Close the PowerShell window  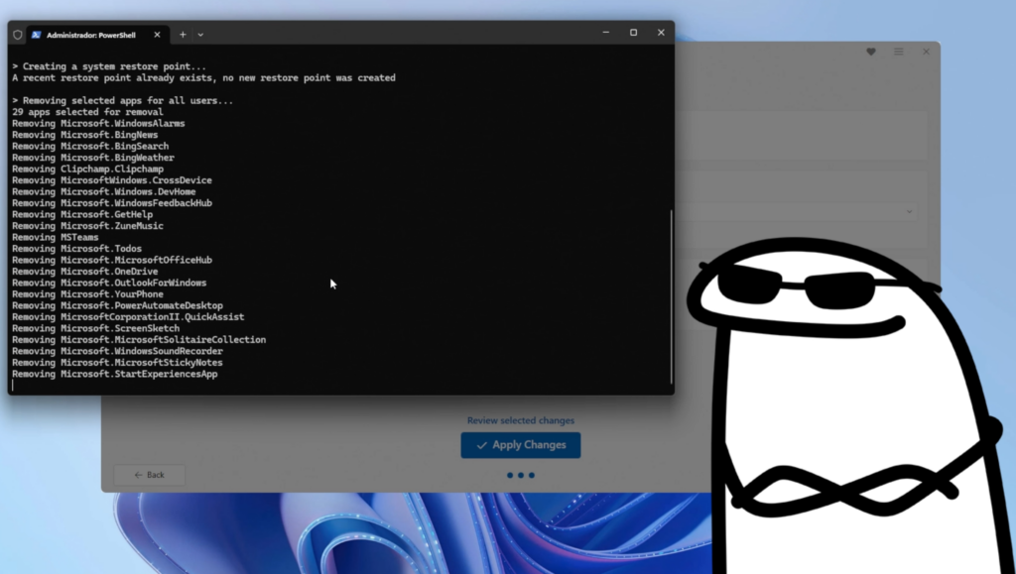click(661, 33)
